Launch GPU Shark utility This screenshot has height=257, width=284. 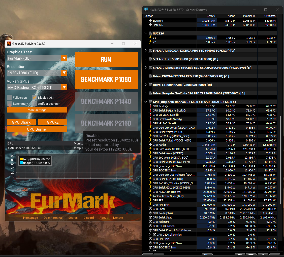tap(21, 122)
